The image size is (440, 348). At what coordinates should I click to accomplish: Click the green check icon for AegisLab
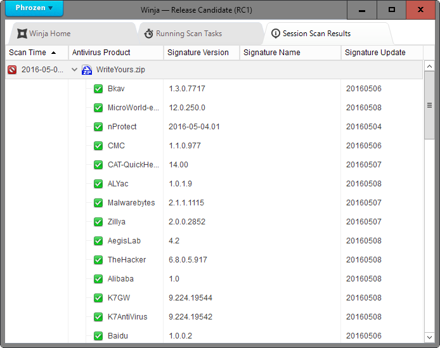coord(98,241)
